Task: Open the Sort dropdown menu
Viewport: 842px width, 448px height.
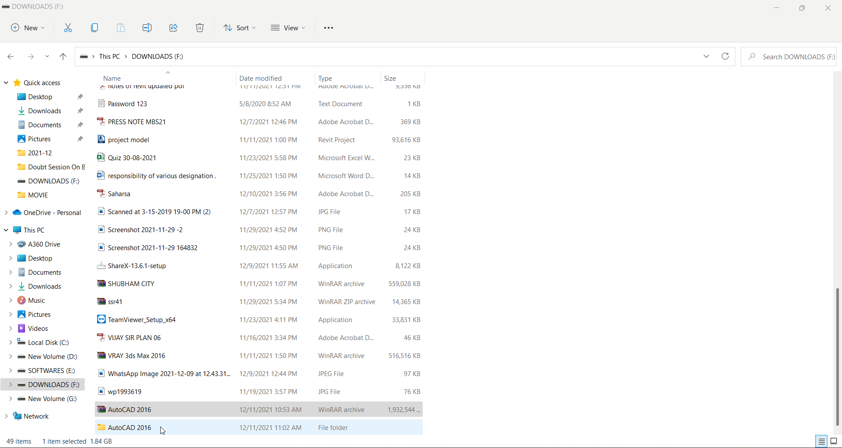Action: 239,28
